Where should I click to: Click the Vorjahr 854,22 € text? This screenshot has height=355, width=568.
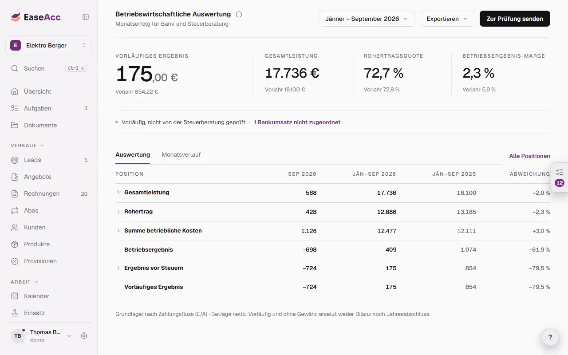click(x=137, y=92)
